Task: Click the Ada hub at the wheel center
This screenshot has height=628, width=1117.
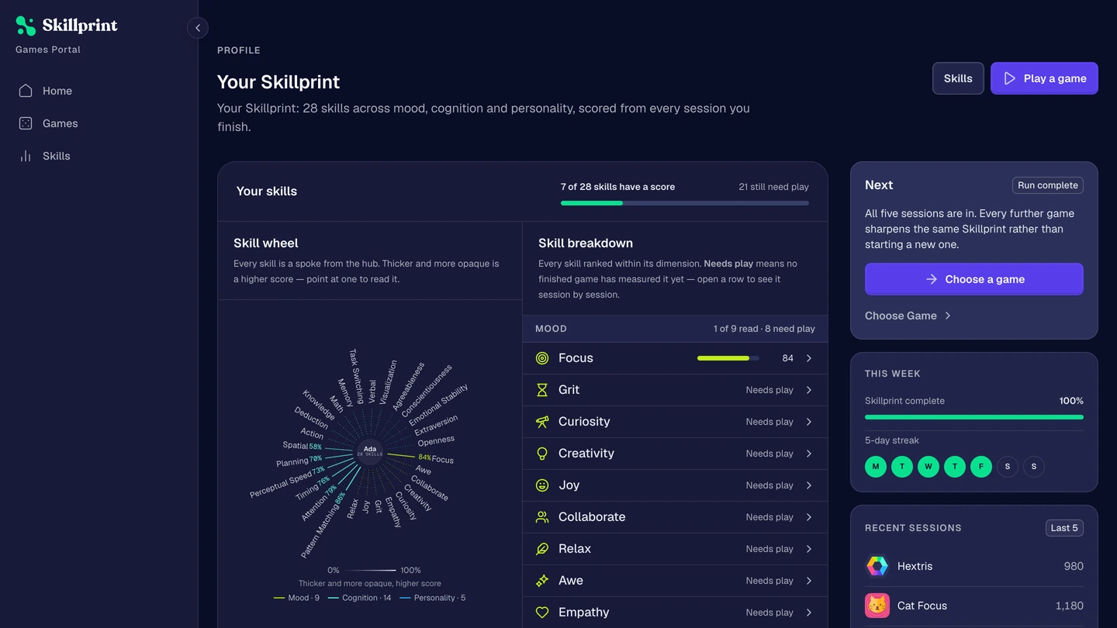Action: coord(370,451)
